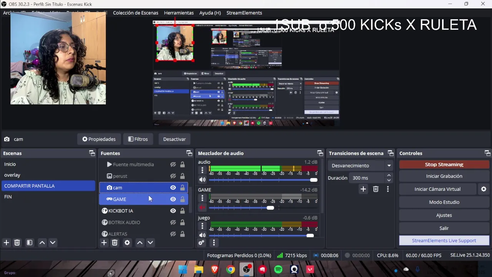
Task: Open the Herramientas menu
Action: tap(179, 13)
